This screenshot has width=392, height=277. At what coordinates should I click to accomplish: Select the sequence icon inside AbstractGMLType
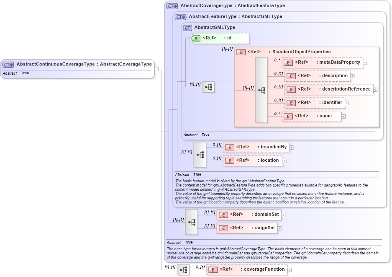(208, 87)
